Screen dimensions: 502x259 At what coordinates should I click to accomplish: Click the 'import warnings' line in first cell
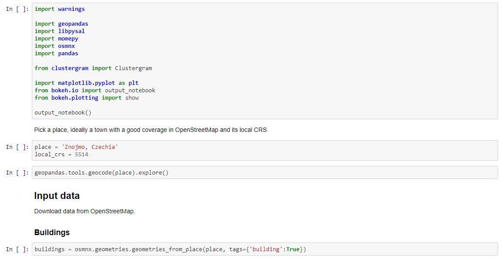pos(60,9)
